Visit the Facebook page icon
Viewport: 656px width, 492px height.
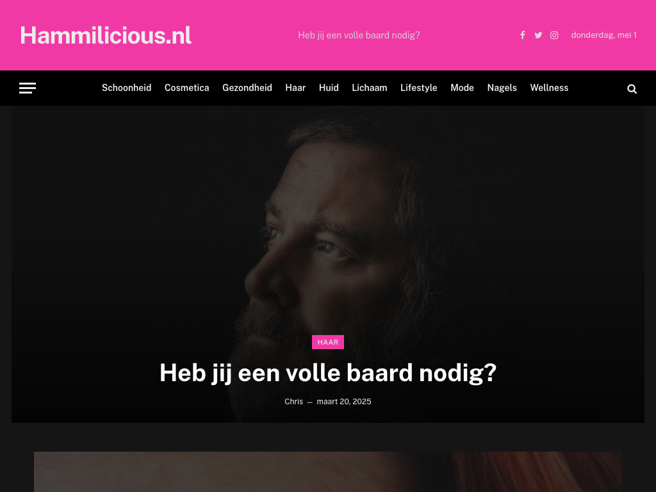[523, 35]
